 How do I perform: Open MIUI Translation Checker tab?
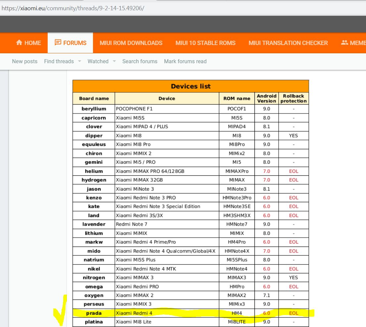pyautogui.click(x=288, y=43)
